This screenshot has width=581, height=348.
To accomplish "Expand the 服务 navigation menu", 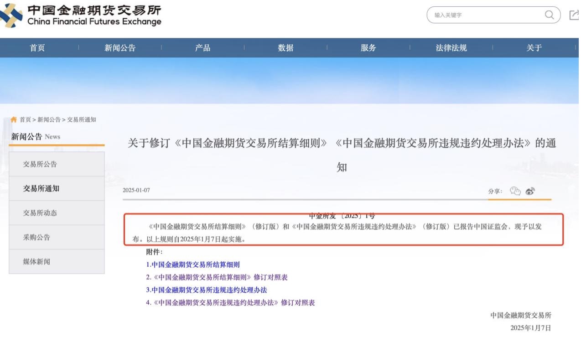I will point(368,48).
